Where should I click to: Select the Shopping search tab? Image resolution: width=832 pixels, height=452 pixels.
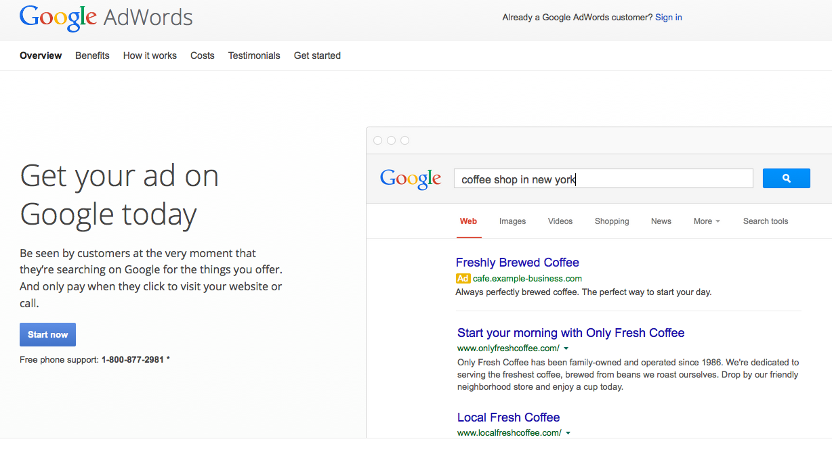click(612, 221)
